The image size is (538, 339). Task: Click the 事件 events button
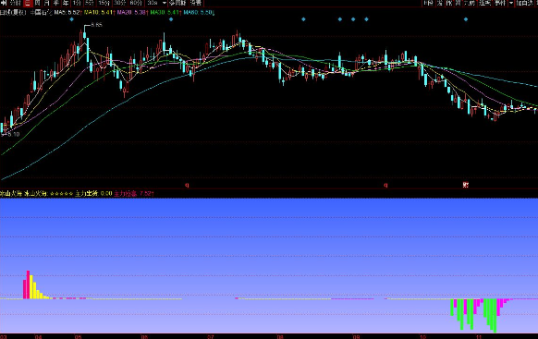[x=500, y=3]
